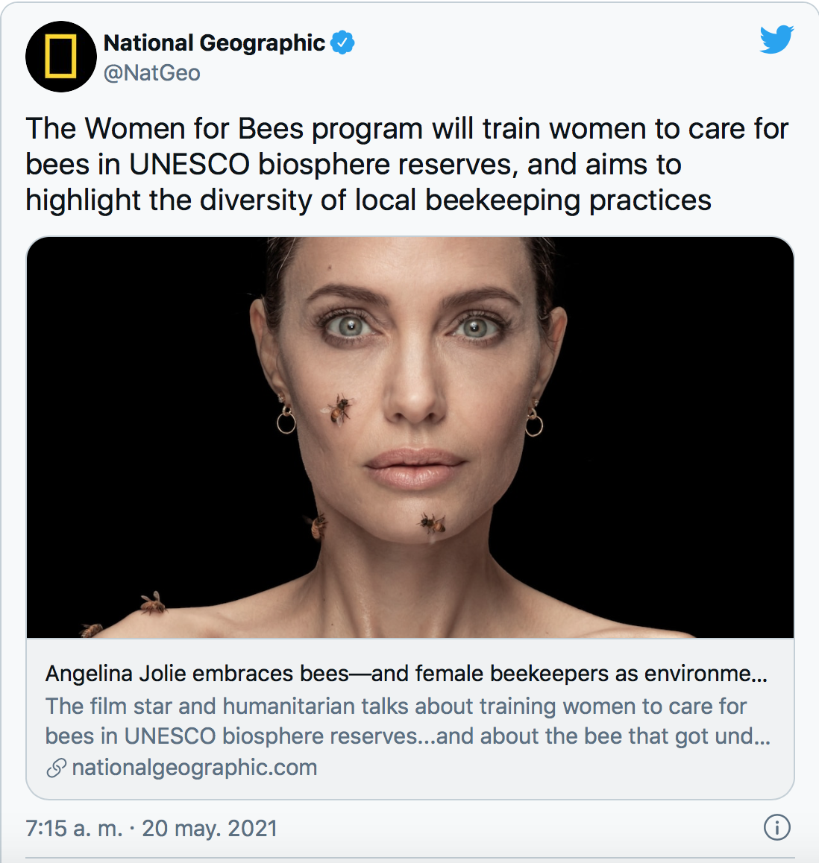Screen dimensions: 819x863
Task: Click the card description about the film star
Action: (407, 721)
